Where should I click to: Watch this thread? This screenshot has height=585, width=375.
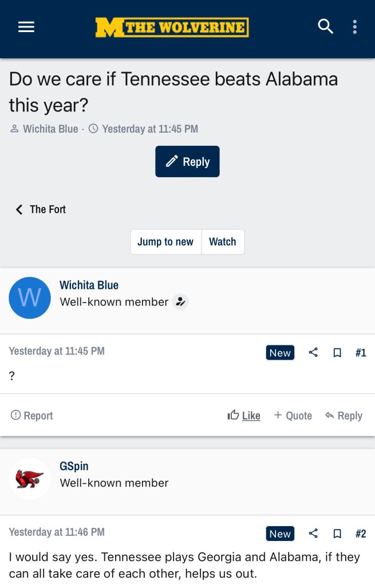coord(223,242)
